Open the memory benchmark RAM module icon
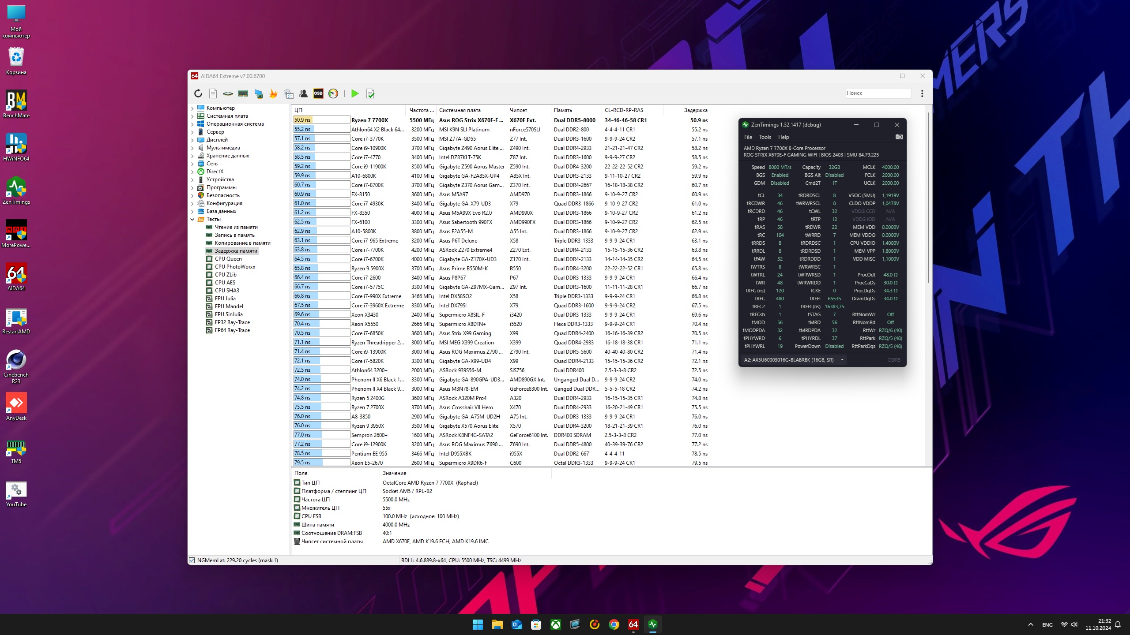Screen dimensions: 1130x635 (243, 93)
